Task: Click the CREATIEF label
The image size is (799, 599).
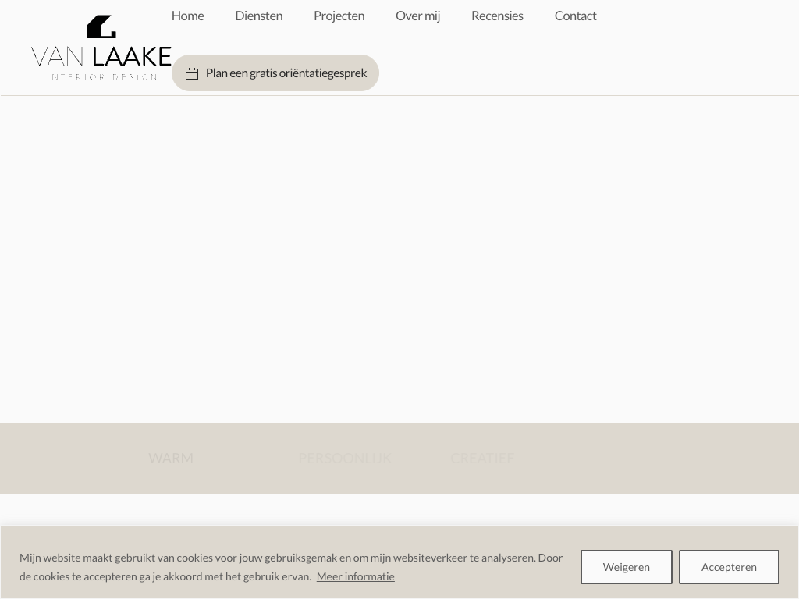Action: 481,458
